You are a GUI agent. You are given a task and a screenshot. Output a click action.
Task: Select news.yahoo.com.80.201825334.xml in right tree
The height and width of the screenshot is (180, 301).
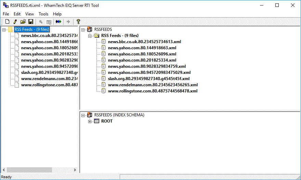pyautogui.click(x=142, y=60)
